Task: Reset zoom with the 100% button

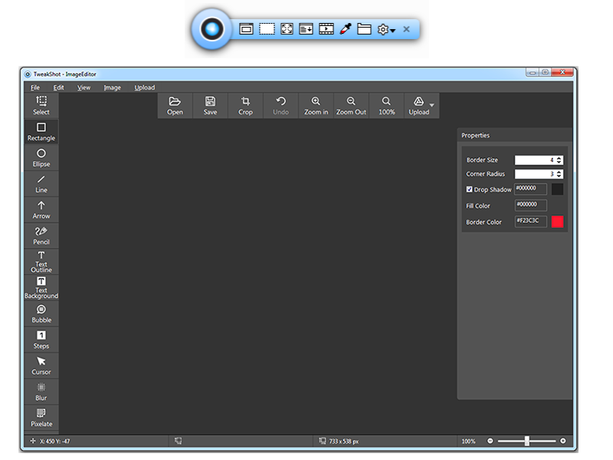Action: coord(386,106)
